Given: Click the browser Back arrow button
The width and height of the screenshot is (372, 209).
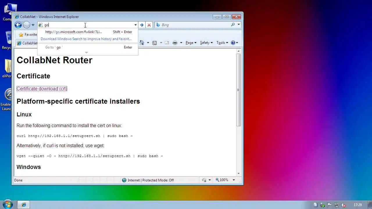Looking at the screenshot, I should coord(18,25).
